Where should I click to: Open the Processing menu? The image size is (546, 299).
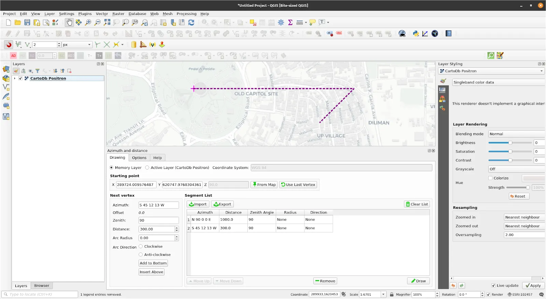tap(186, 14)
